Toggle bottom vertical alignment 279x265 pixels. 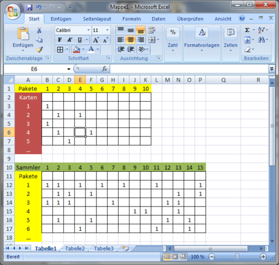[x=141, y=30]
